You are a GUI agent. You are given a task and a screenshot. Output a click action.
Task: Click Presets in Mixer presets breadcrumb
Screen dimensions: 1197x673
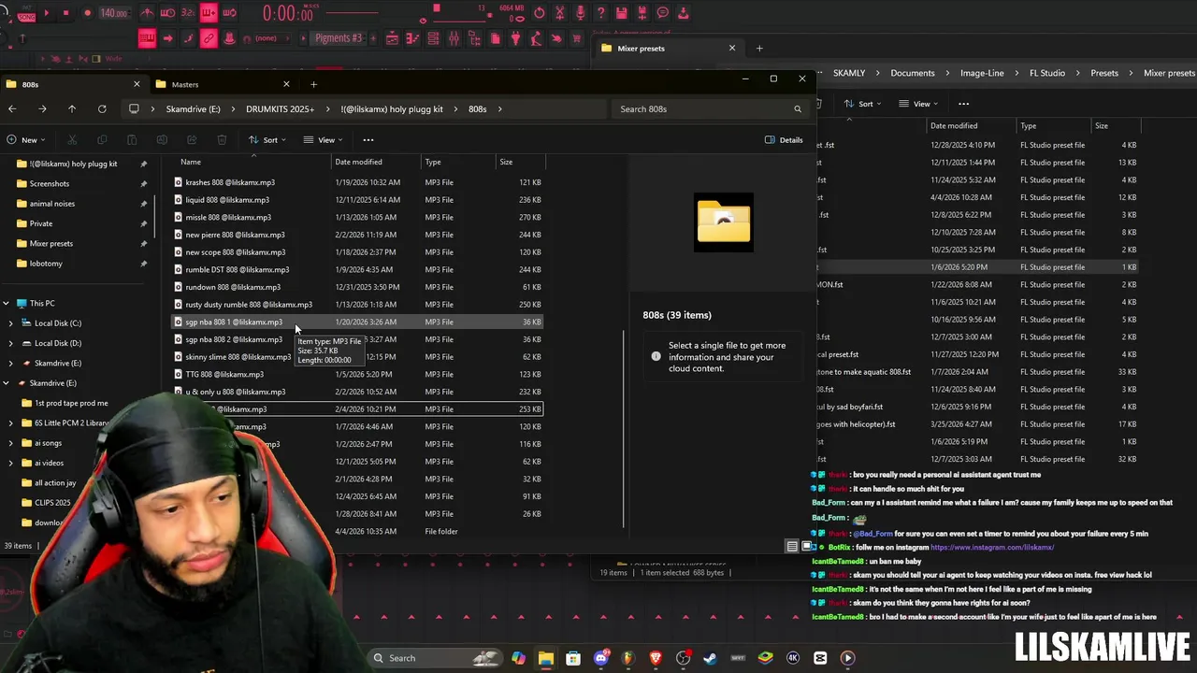1103,73
